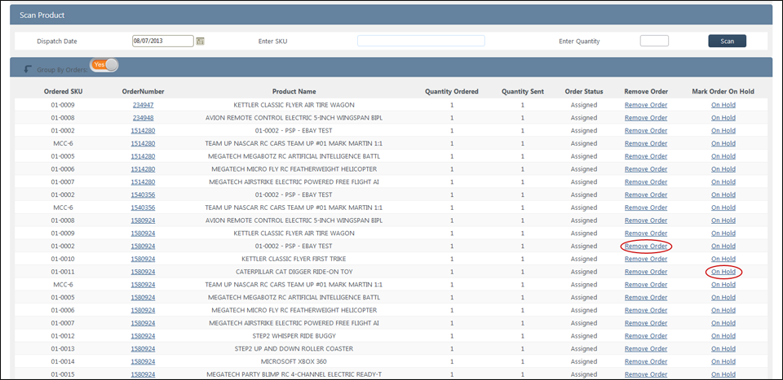Click the Scan button
783x380 pixels.
point(727,41)
